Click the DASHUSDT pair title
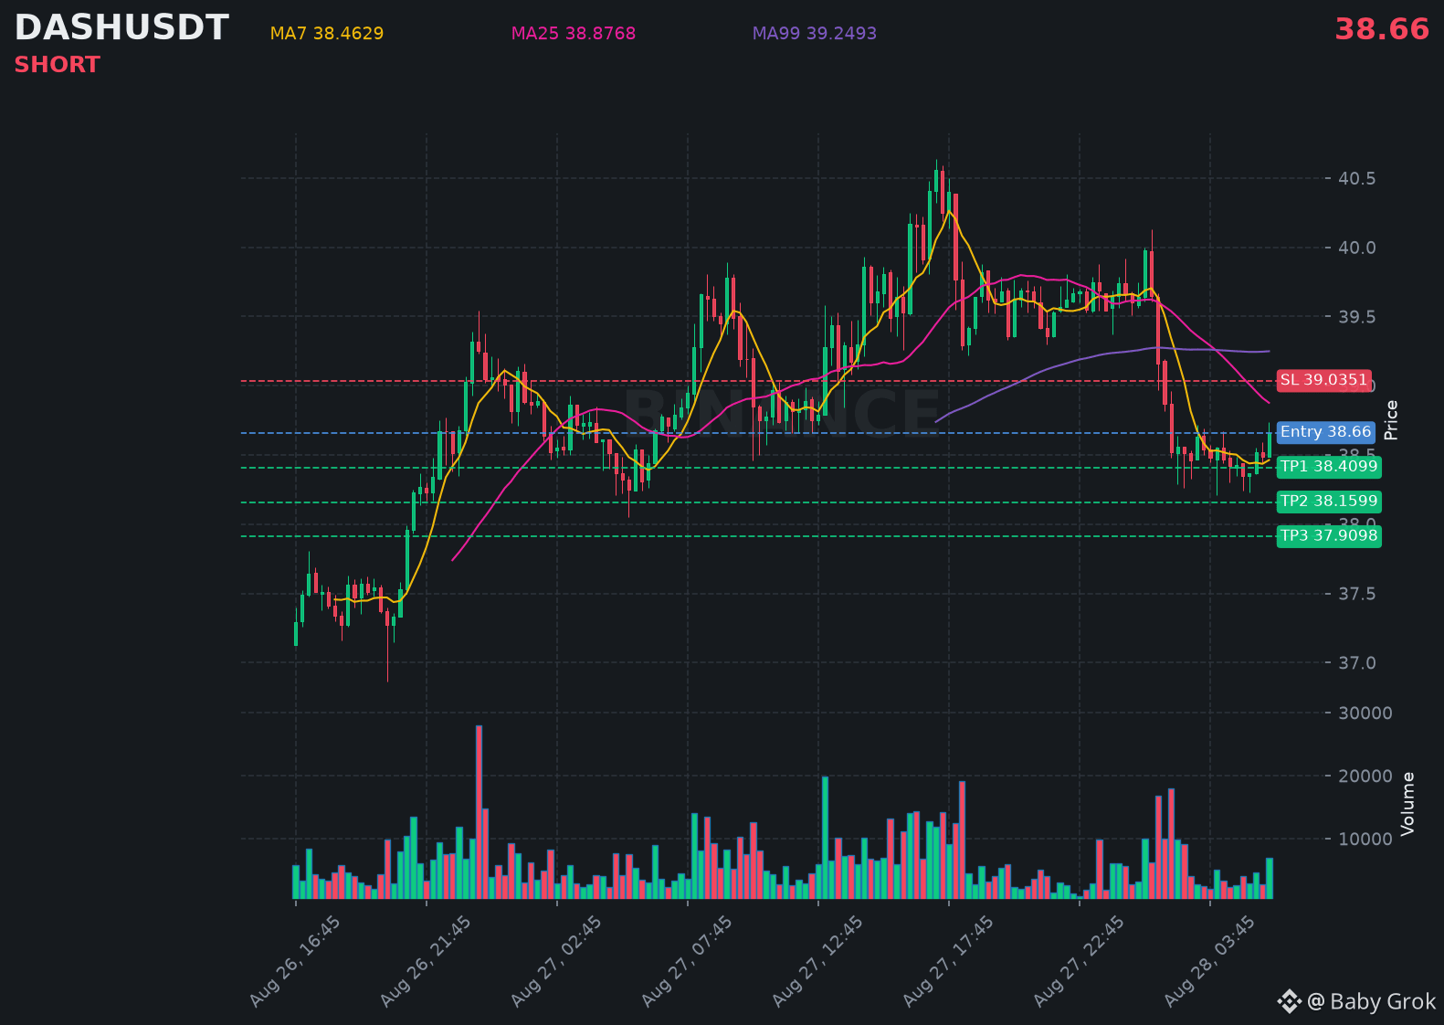Screen dimensions: 1444x1025 pyautogui.click(x=121, y=27)
